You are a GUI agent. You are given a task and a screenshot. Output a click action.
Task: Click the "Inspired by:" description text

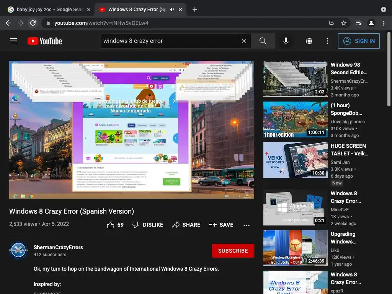pos(47,284)
